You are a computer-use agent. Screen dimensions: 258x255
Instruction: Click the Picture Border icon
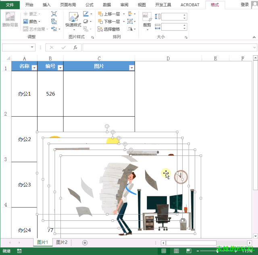(86, 14)
